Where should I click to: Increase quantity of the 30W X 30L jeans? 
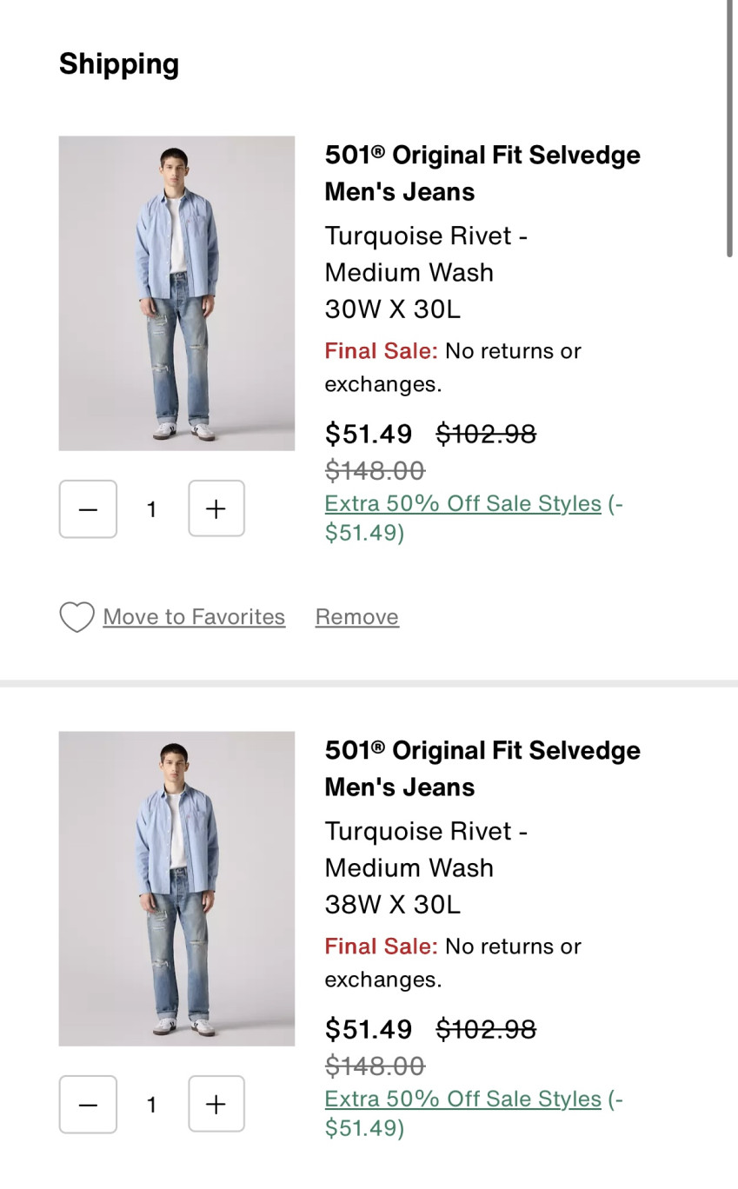coord(216,509)
